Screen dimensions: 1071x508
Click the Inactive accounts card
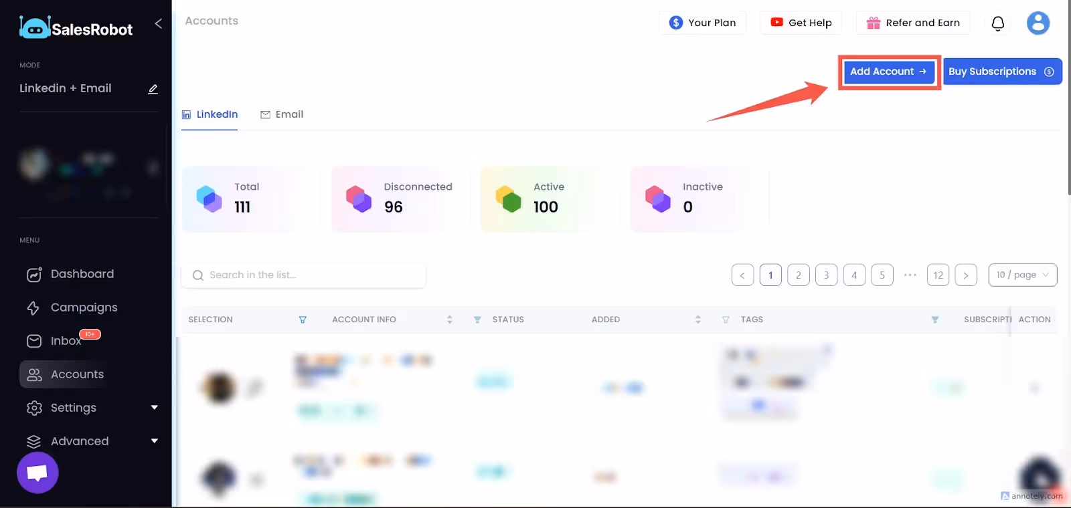(x=699, y=199)
